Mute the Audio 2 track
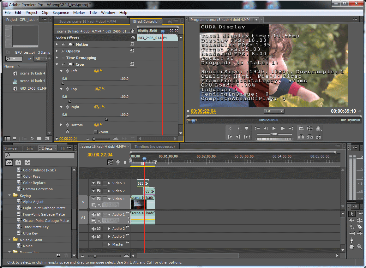 tap(93, 229)
